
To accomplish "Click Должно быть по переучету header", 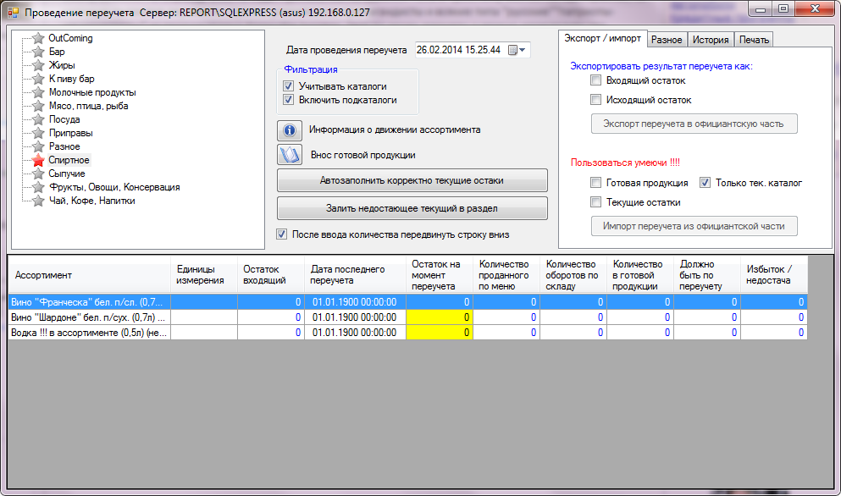I will (707, 275).
